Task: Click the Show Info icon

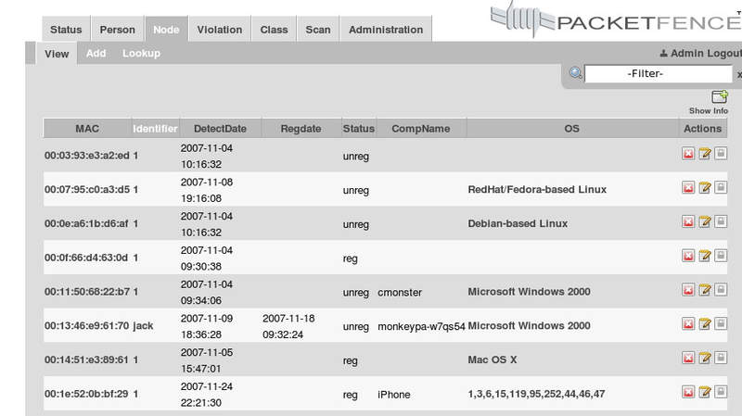Action: [x=719, y=97]
